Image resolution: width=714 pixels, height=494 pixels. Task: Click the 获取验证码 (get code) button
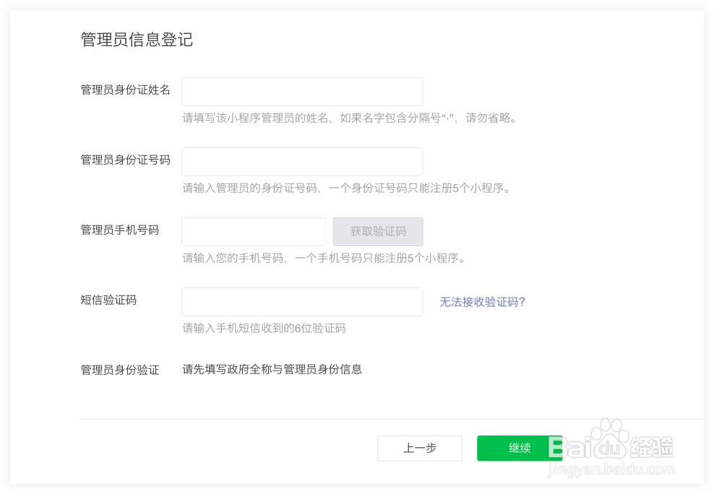point(377,231)
